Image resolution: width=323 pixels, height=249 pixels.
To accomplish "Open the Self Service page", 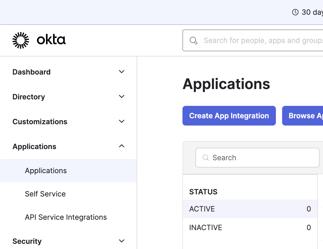I will coord(45,194).
